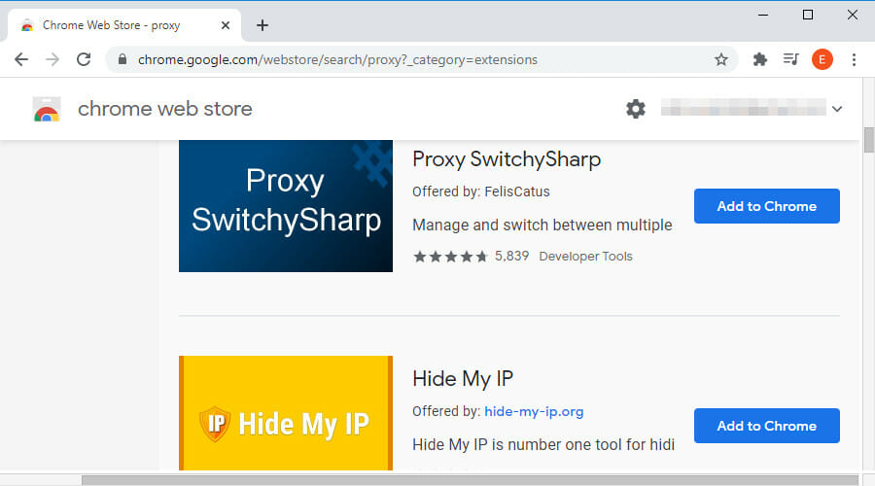Viewport: 875px width, 486px height.
Task: Open the Extensions puzzle icon
Action: pos(759,59)
